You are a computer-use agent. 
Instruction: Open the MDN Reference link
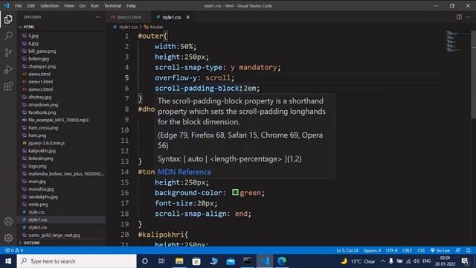click(x=184, y=172)
